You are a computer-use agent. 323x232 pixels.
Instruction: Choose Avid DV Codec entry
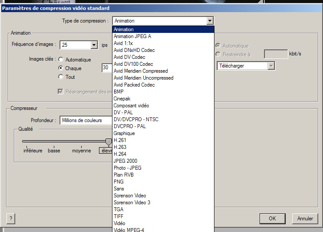click(x=163, y=57)
